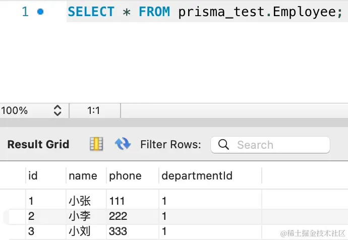Viewport: 348px width, 240px height.
Task: Select the cell containing 小刘
Action: pyautogui.click(x=79, y=231)
